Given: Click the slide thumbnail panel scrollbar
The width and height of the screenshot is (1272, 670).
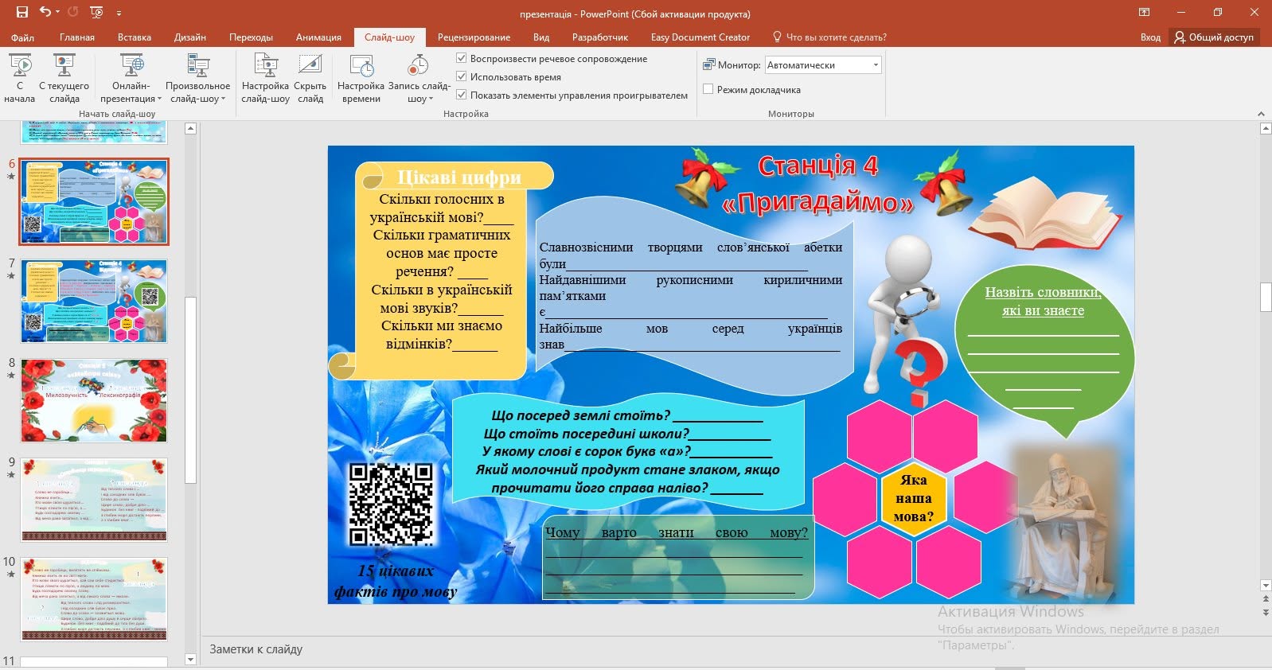Looking at the screenshot, I should pos(190,390).
